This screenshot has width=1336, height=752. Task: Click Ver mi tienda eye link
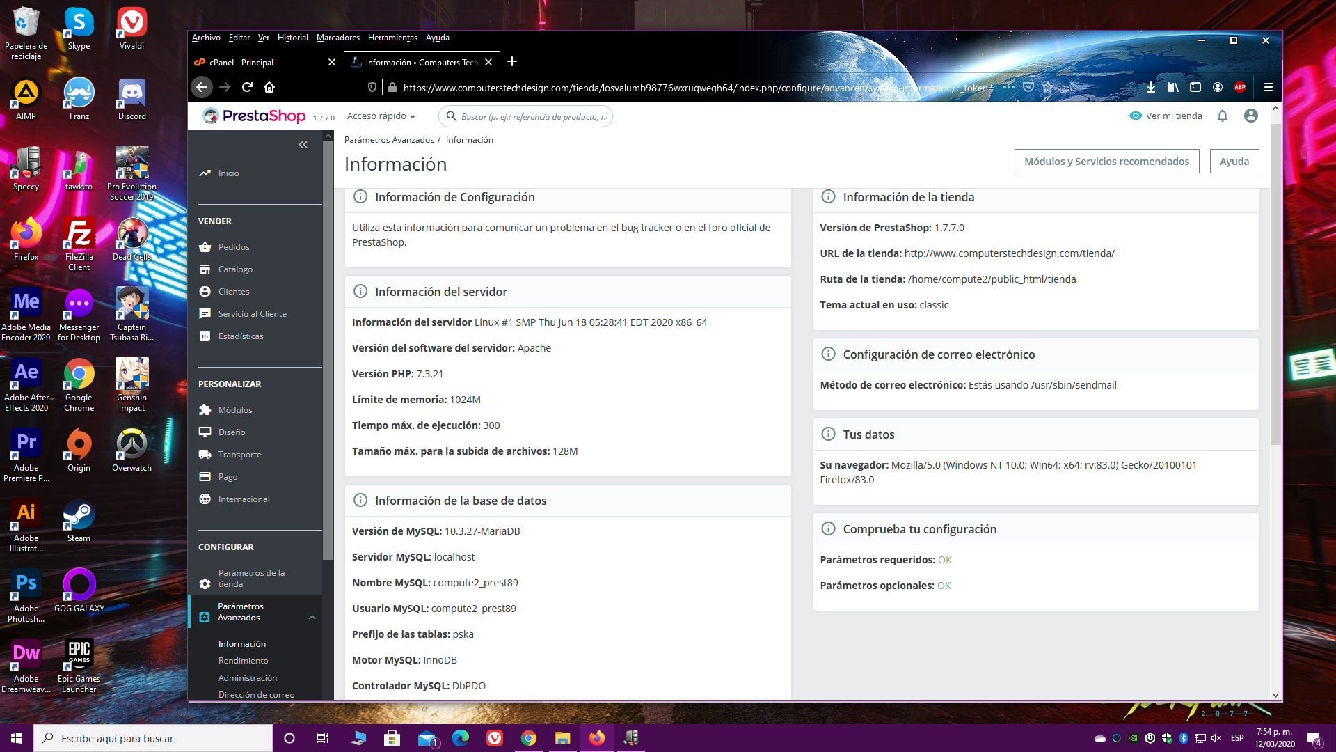(1166, 116)
